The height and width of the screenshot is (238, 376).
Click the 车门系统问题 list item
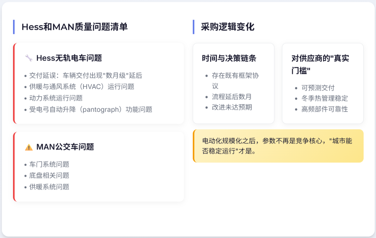click(x=49, y=164)
